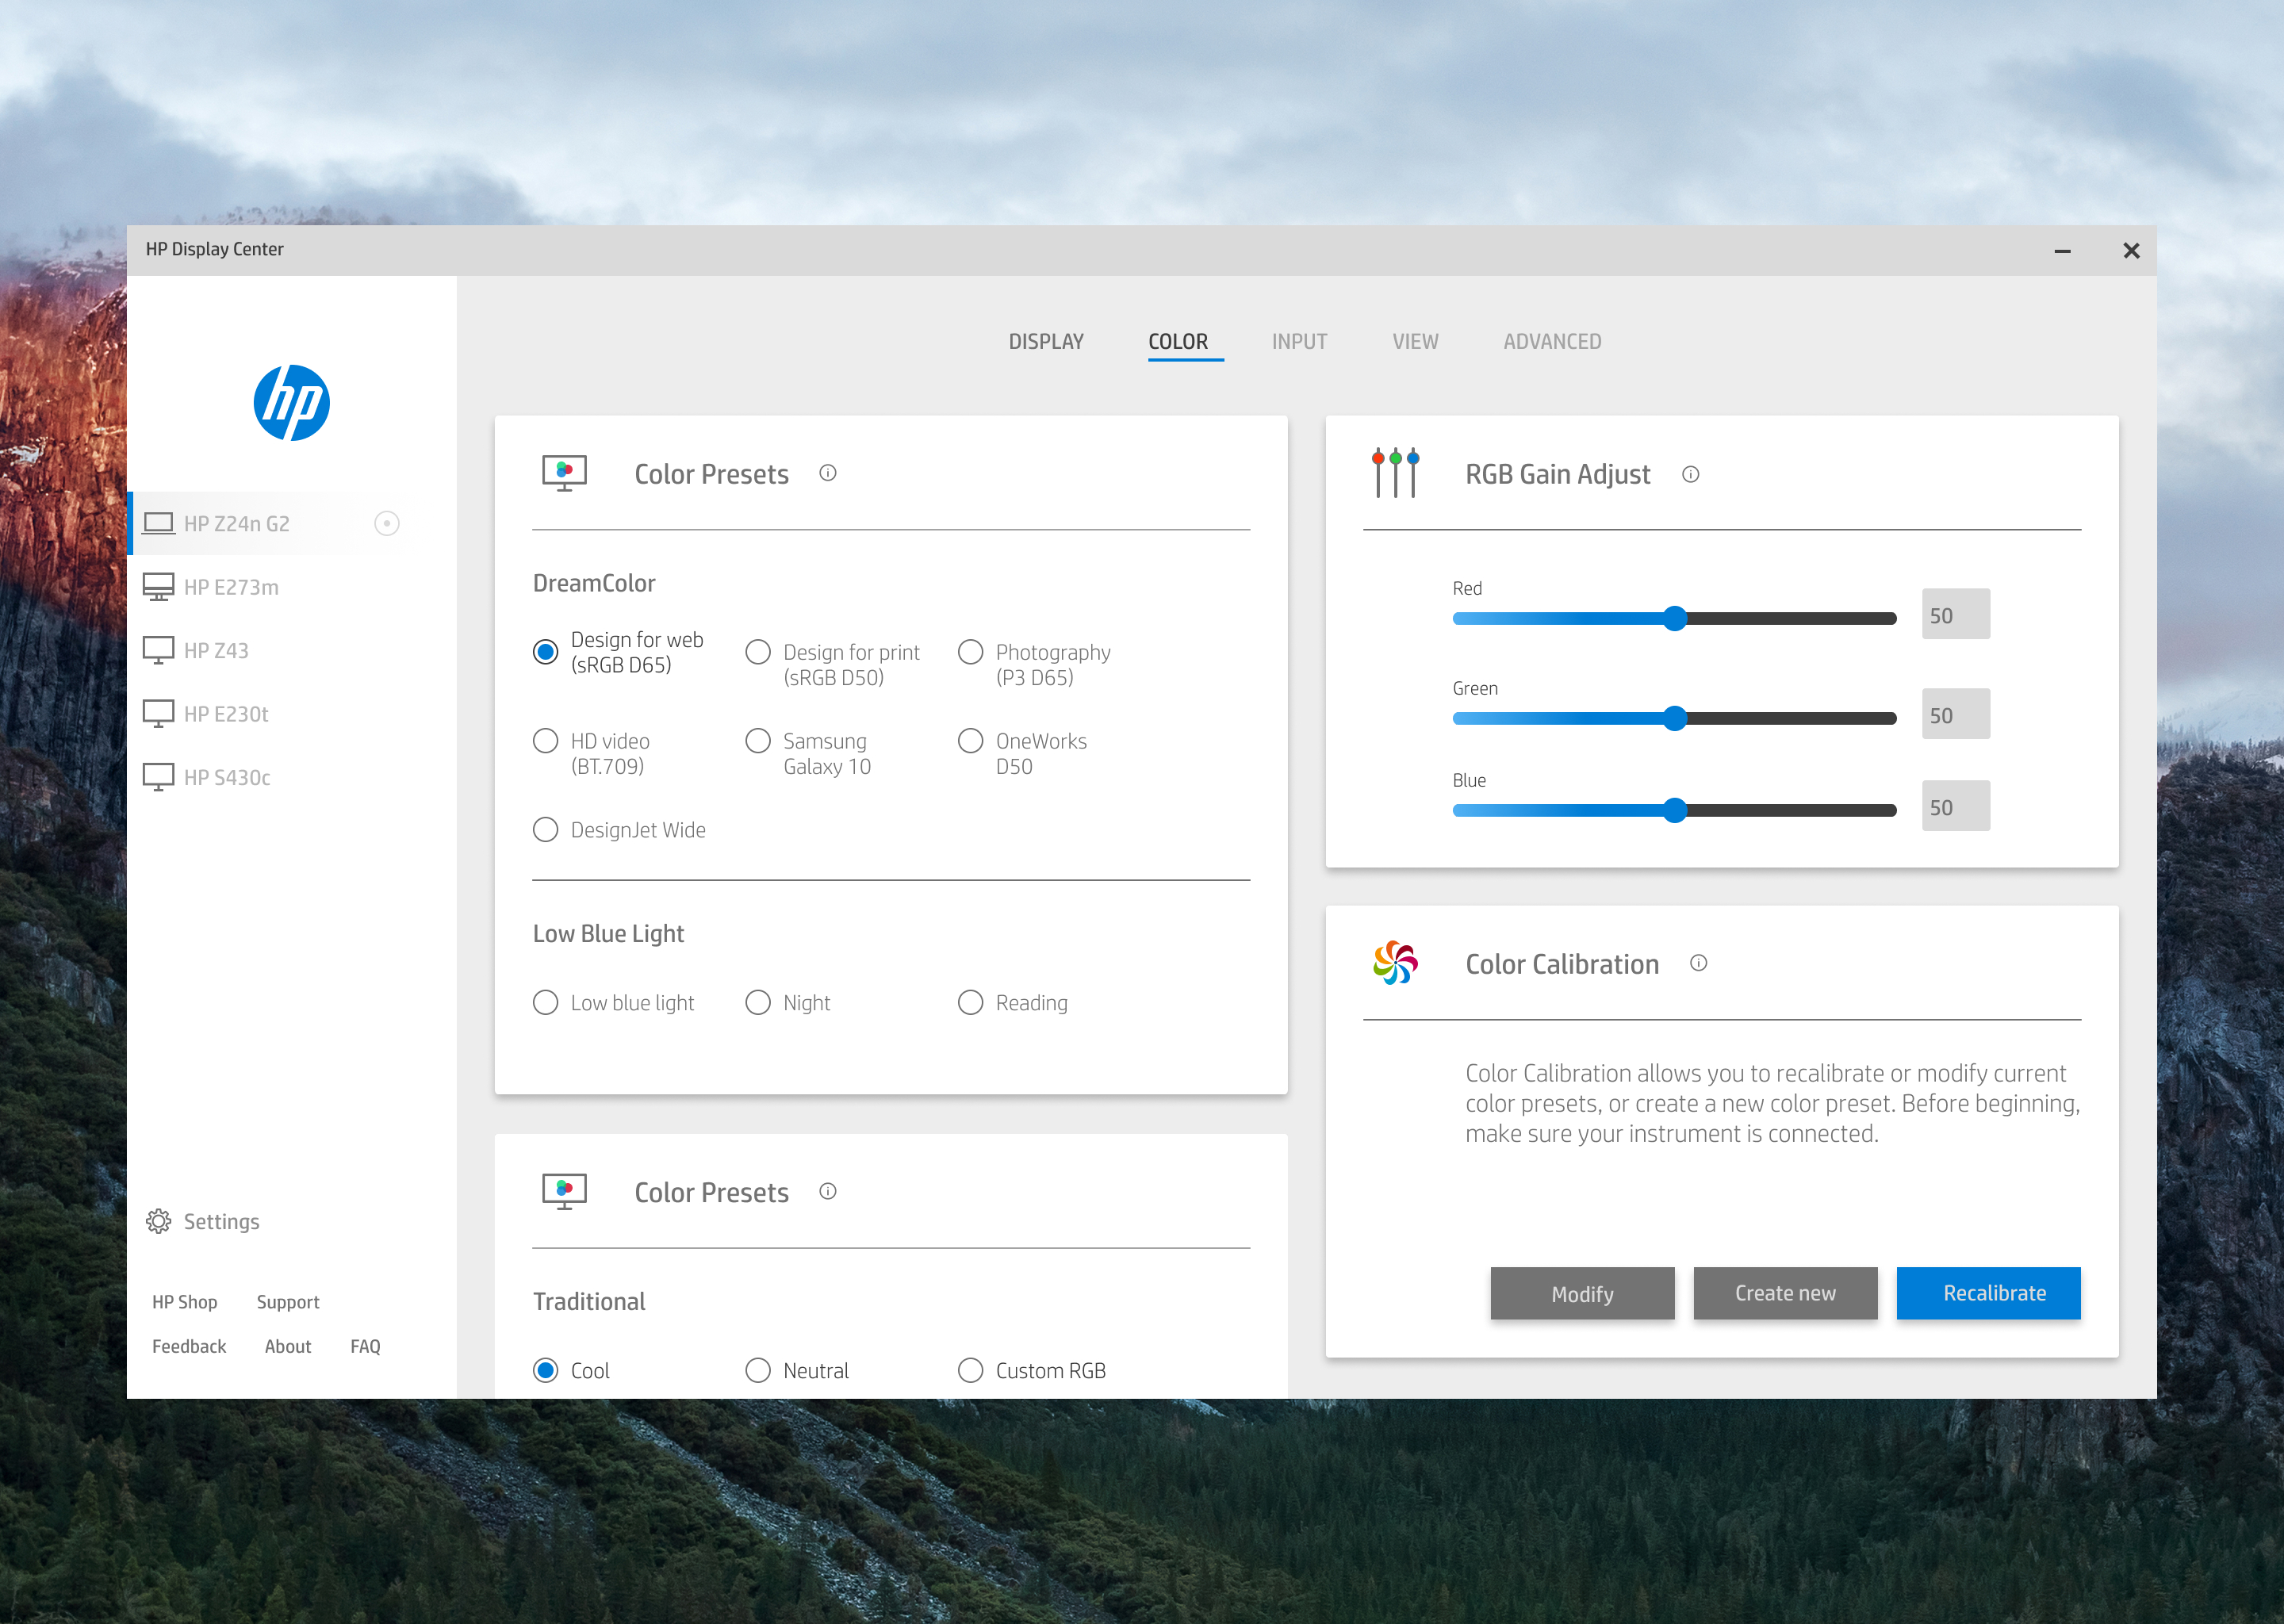
Task: Click the Settings gear icon
Action: pos(158,1221)
